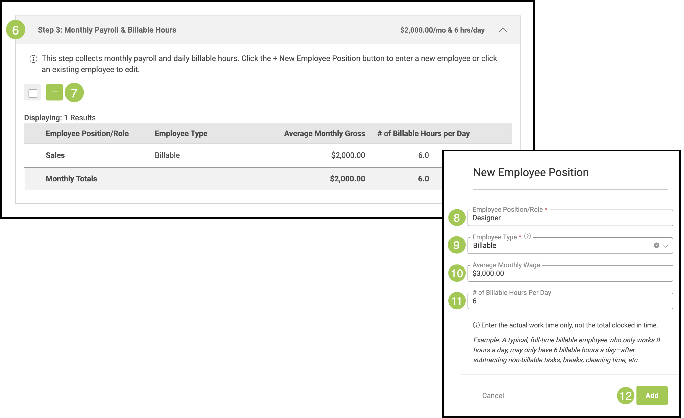Sort by the Average Monthly Gross column header
The image size is (684, 418).
pyautogui.click(x=324, y=133)
